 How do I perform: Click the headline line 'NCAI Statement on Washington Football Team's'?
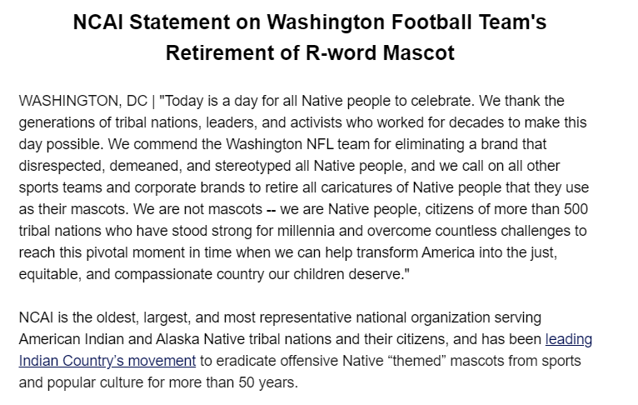310,22
